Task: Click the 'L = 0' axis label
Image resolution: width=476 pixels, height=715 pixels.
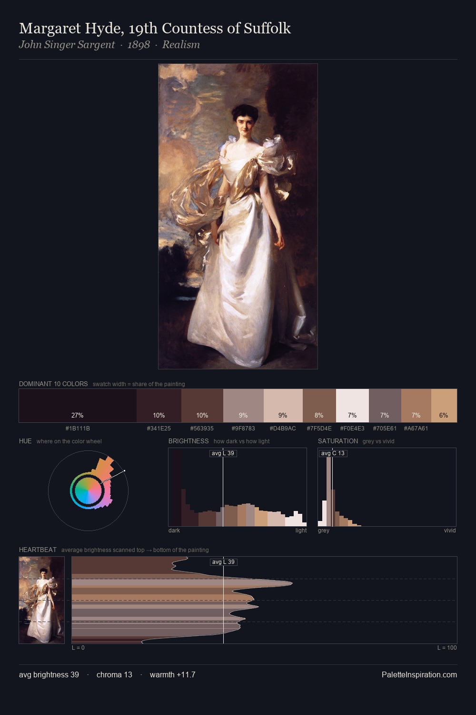Action: point(78,648)
